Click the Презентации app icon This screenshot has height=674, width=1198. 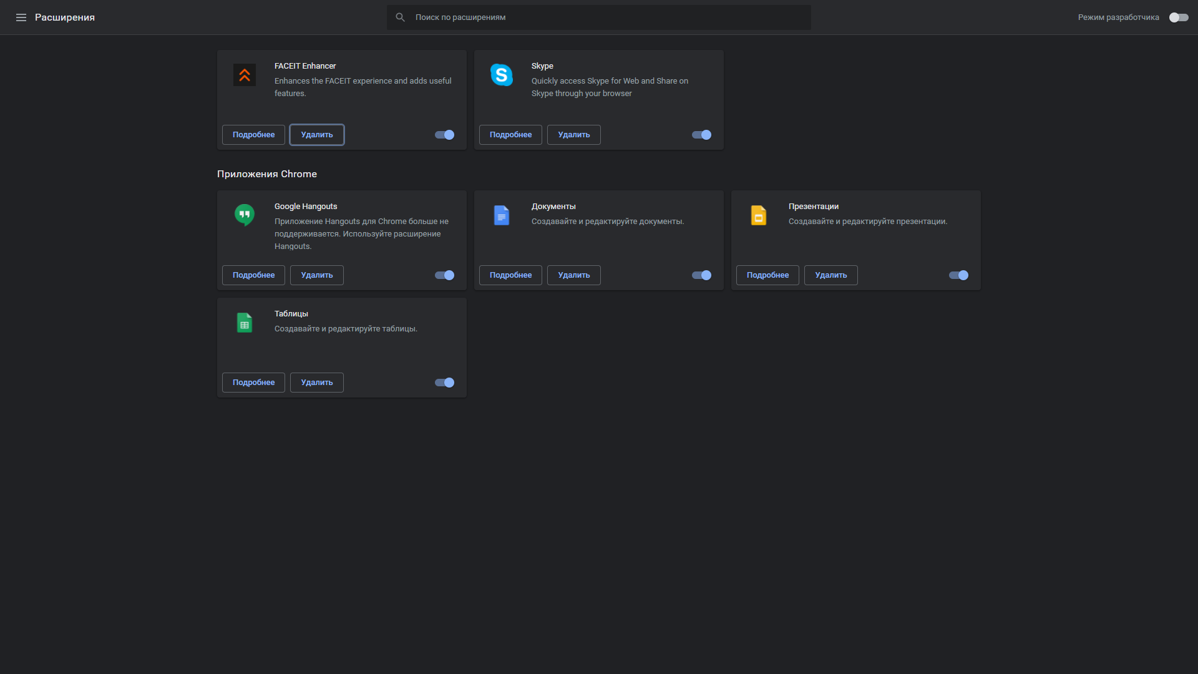[759, 215]
